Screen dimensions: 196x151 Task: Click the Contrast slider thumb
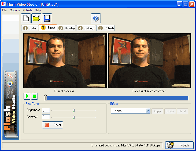pyautogui.click(x=74, y=117)
